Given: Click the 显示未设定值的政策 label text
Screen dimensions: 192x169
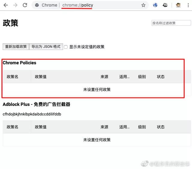Looking at the screenshot, I should click(x=87, y=47).
